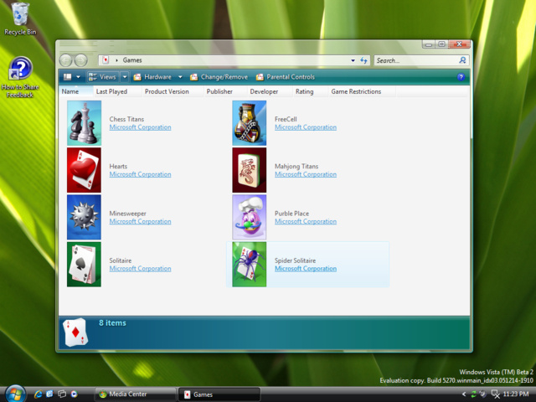Open the Chess Titans game icon
The height and width of the screenshot is (402, 536).
pos(84,123)
